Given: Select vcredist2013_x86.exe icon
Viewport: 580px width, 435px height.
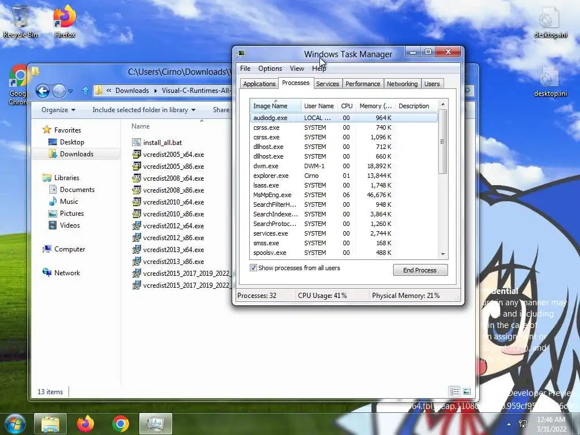Looking at the screenshot, I should [x=137, y=261].
